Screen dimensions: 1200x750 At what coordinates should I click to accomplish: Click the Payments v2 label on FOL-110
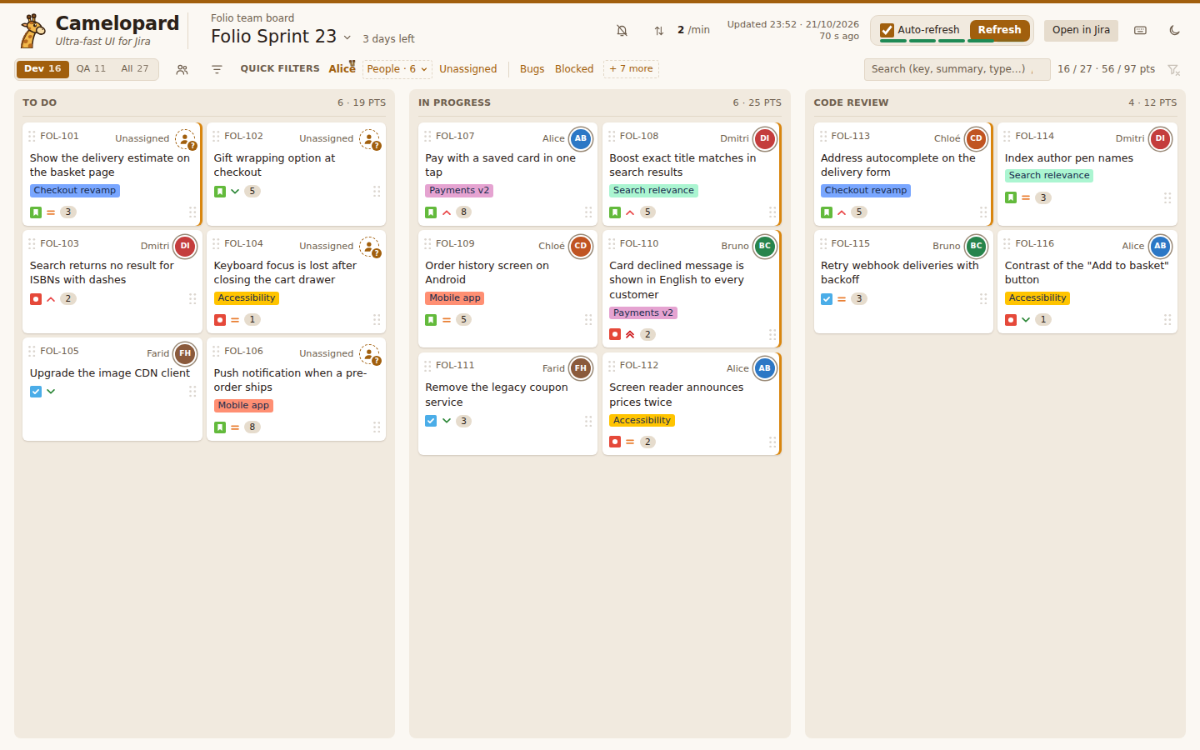click(x=643, y=313)
